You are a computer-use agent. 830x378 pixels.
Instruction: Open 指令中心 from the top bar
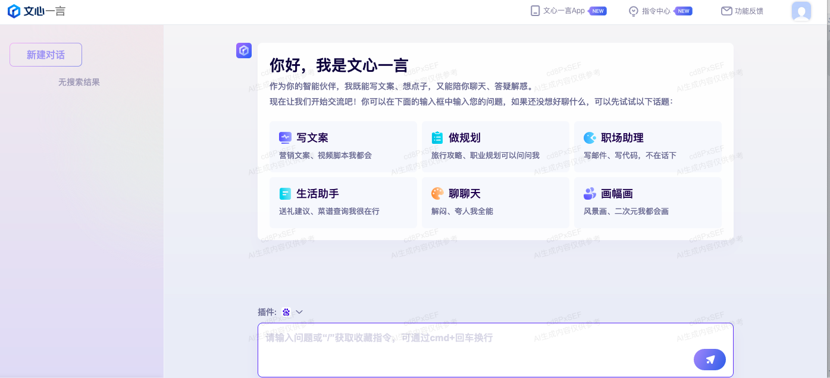656,11
